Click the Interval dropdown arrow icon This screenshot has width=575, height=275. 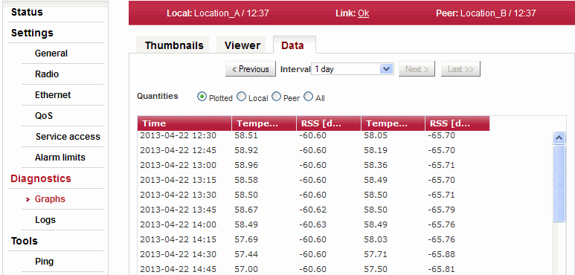(387, 69)
